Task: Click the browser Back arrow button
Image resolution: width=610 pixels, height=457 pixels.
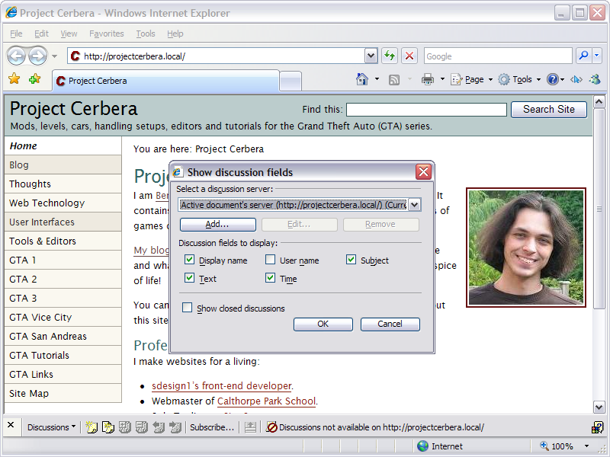Action: click(x=17, y=56)
